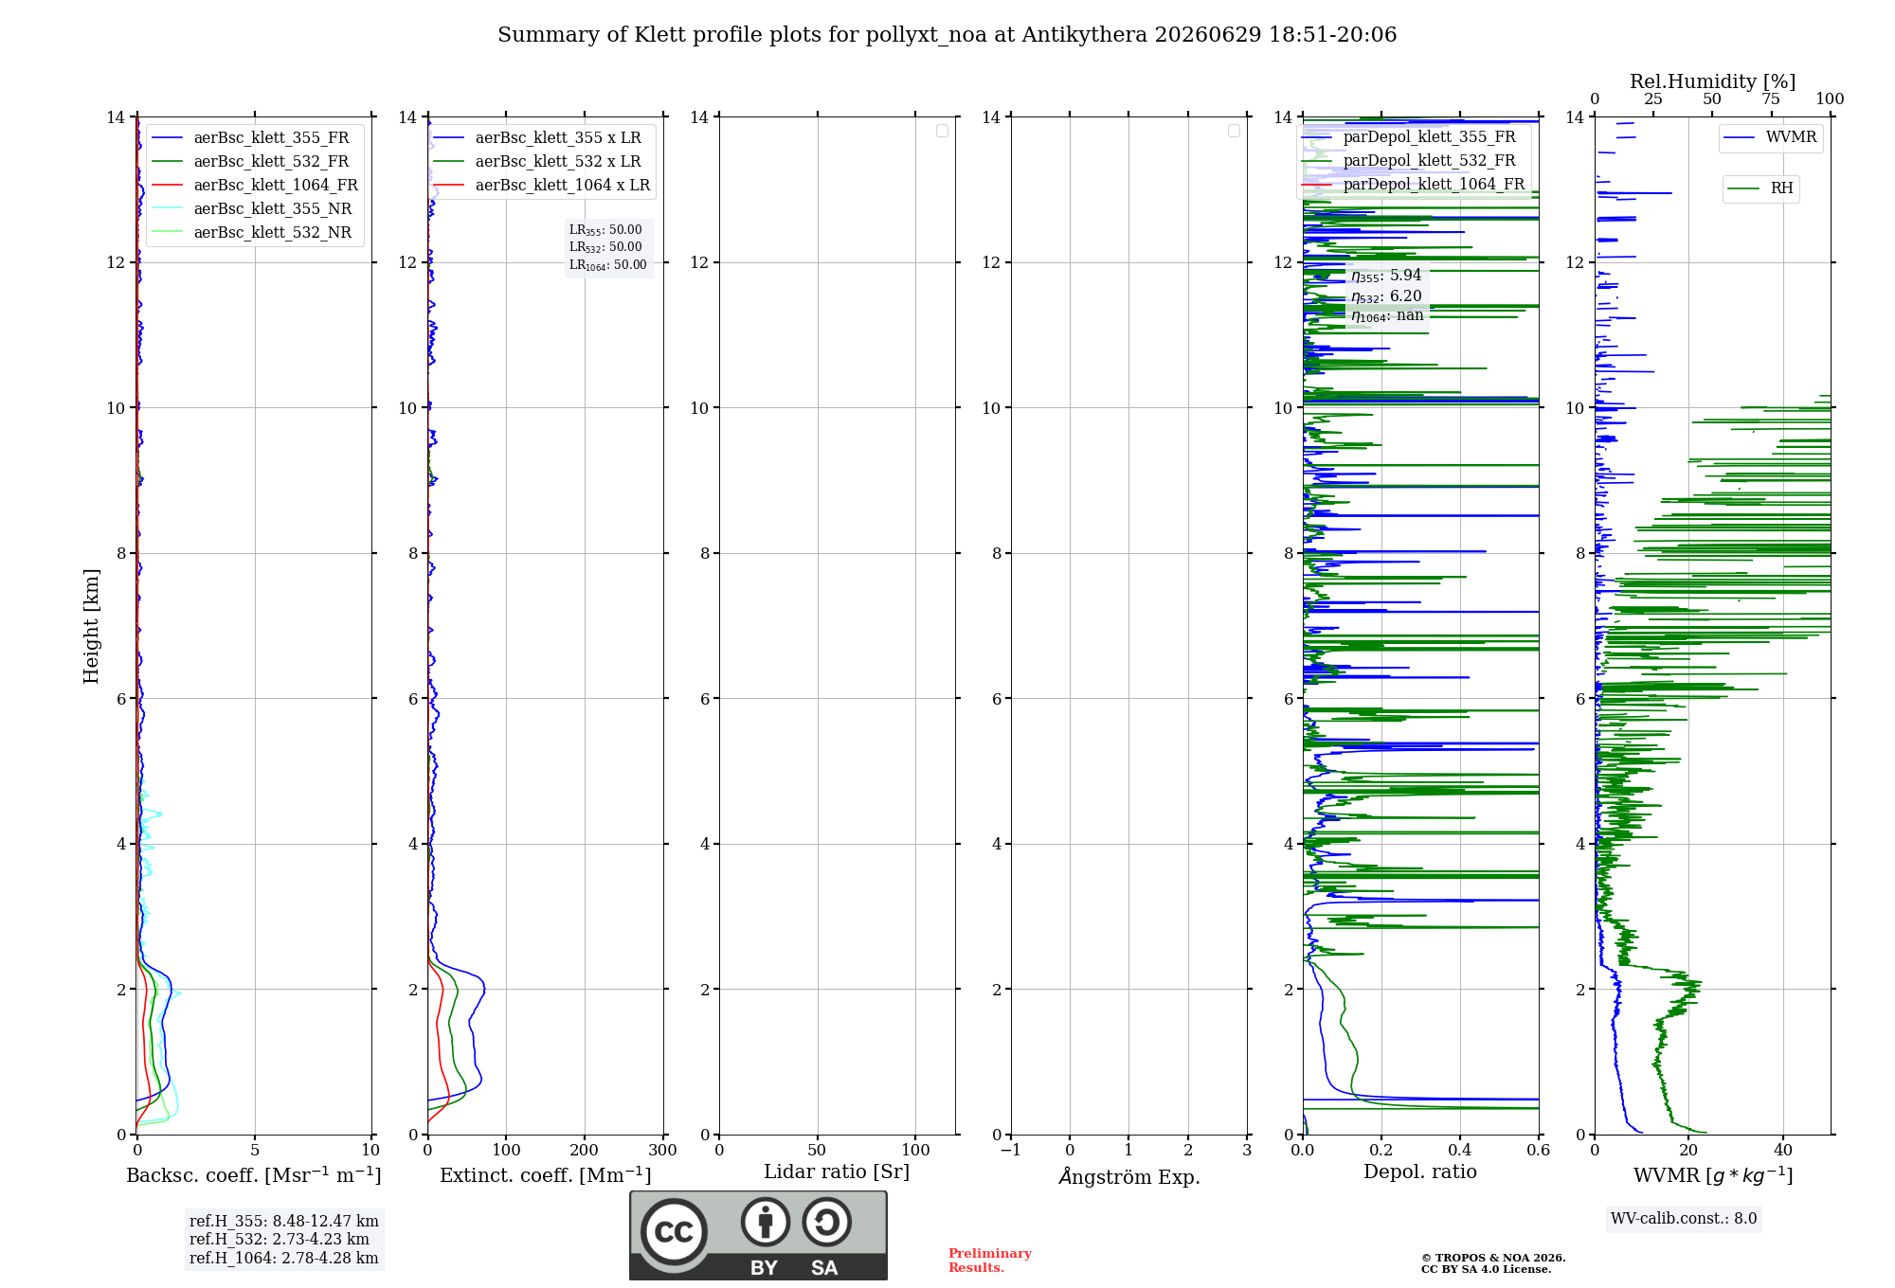1895x1288 pixels.
Task: Click the SA share-alike circular arrow icon
Action: 826,1222
